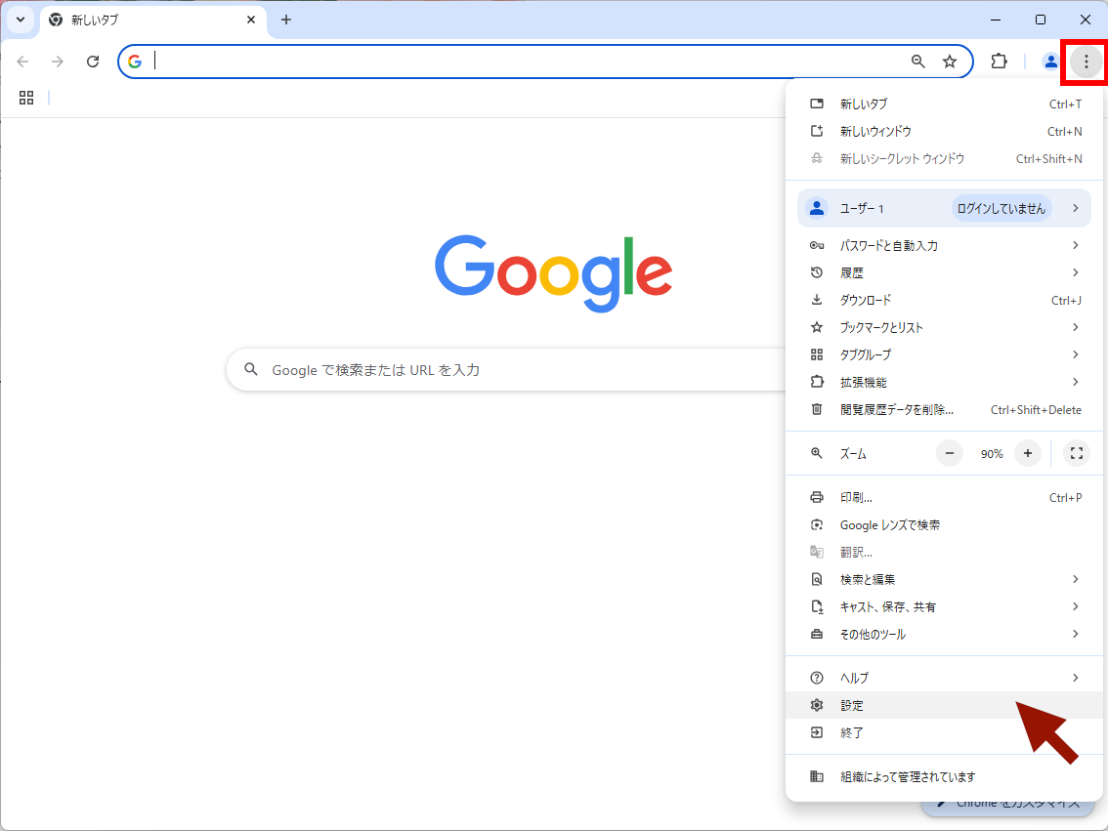Open the three-dot Chrome menu button
Viewport: 1108px width, 831px height.
point(1087,62)
